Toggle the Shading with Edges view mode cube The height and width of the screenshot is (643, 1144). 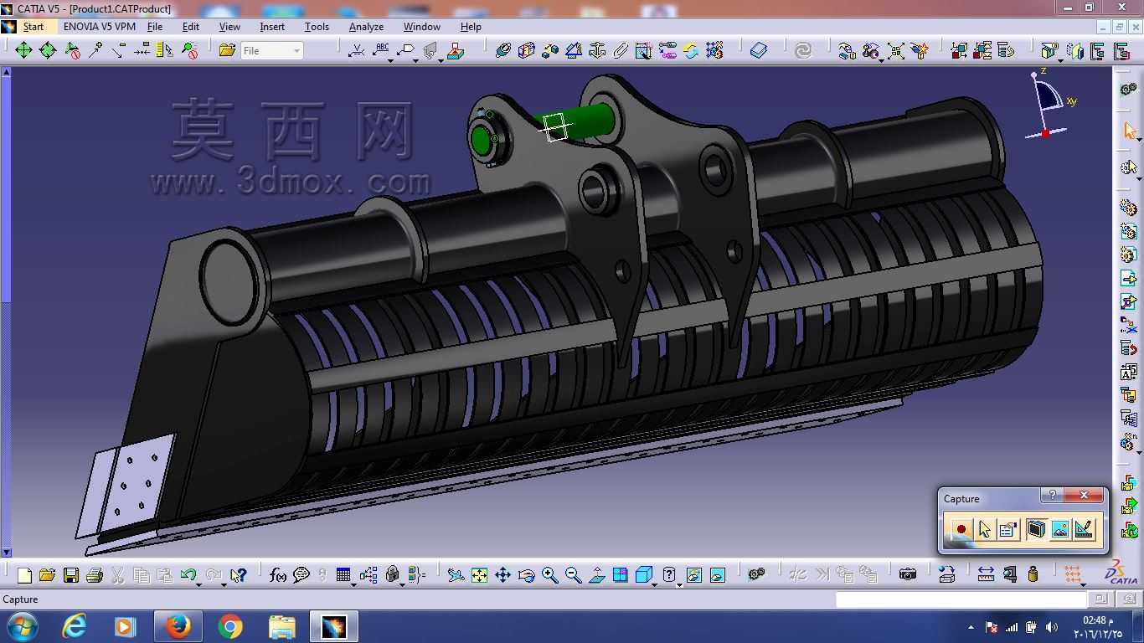[643, 575]
